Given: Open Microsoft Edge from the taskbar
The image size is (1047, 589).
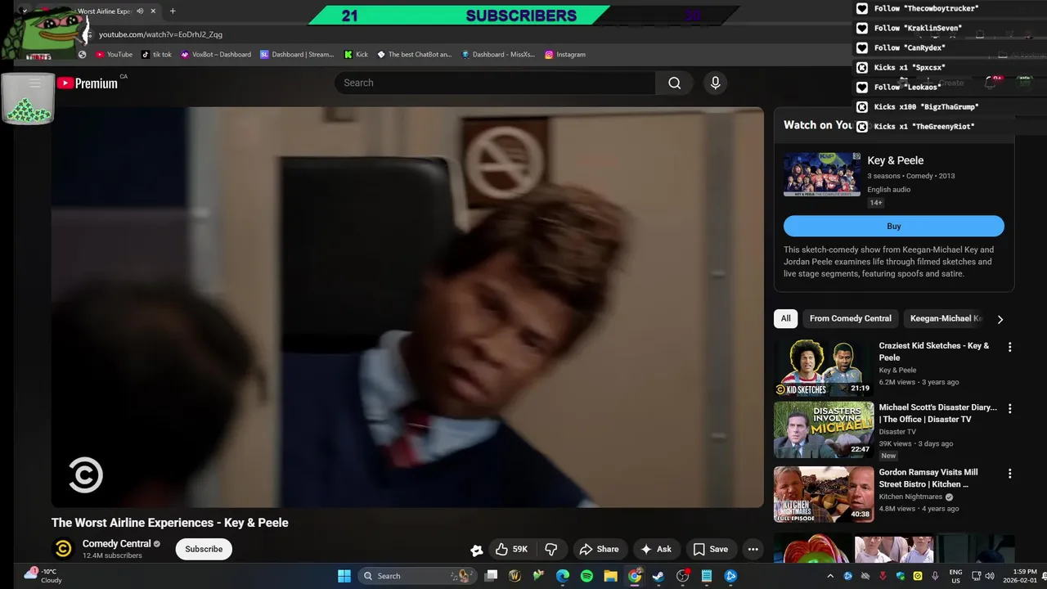Looking at the screenshot, I should (x=563, y=576).
